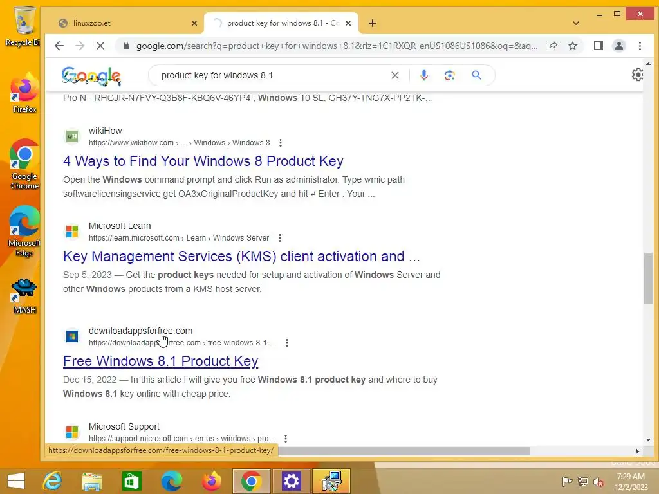Click the magnifier search button

point(476,75)
